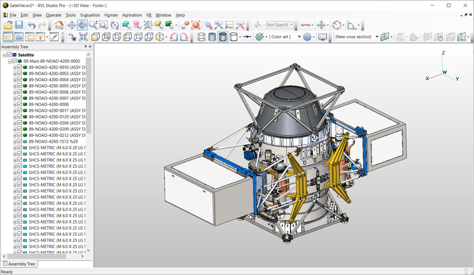Click the Undo arrow in toolbar
This screenshot has width=474, height=275.
[32, 25]
